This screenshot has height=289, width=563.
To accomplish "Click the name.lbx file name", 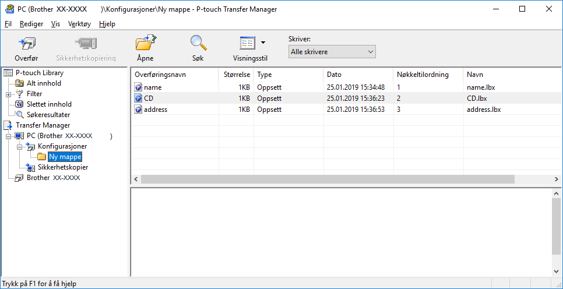I will [x=481, y=87].
